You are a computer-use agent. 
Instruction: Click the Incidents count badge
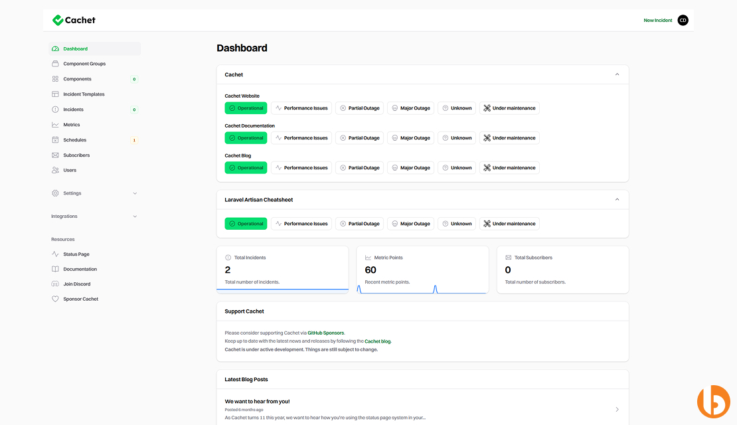tap(134, 110)
